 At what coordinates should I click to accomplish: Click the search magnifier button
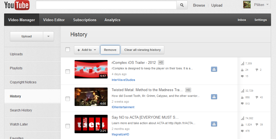[x=182, y=5]
